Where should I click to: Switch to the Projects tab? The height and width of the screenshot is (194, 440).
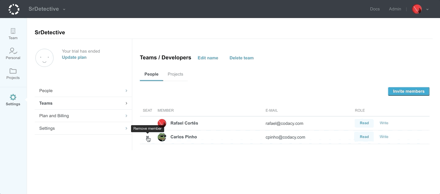[175, 74]
